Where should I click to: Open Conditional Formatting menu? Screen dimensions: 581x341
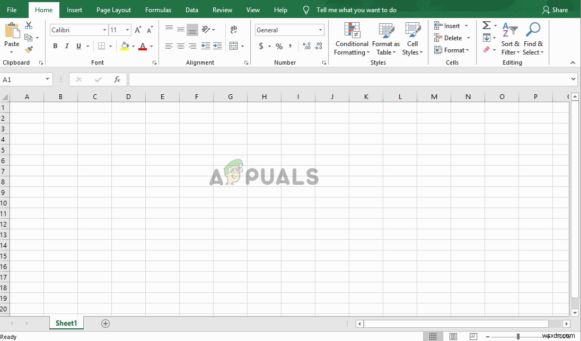[351, 39]
